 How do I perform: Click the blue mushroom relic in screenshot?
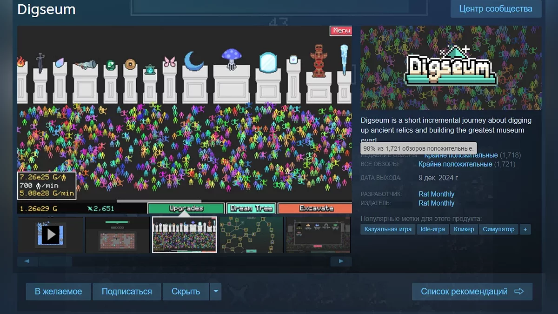231,58
